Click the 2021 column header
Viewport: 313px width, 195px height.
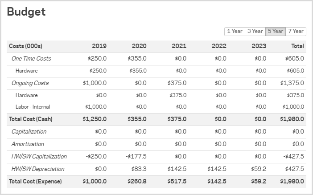pos(179,46)
